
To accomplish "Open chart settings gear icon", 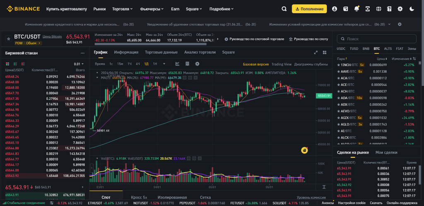I will click(197, 64).
